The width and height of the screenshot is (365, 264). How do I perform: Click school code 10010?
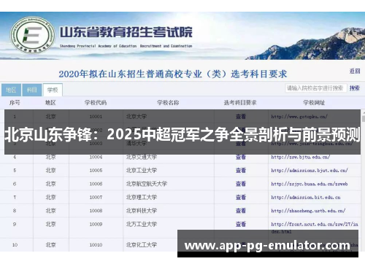pyautogui.click(x=96, y=245)
